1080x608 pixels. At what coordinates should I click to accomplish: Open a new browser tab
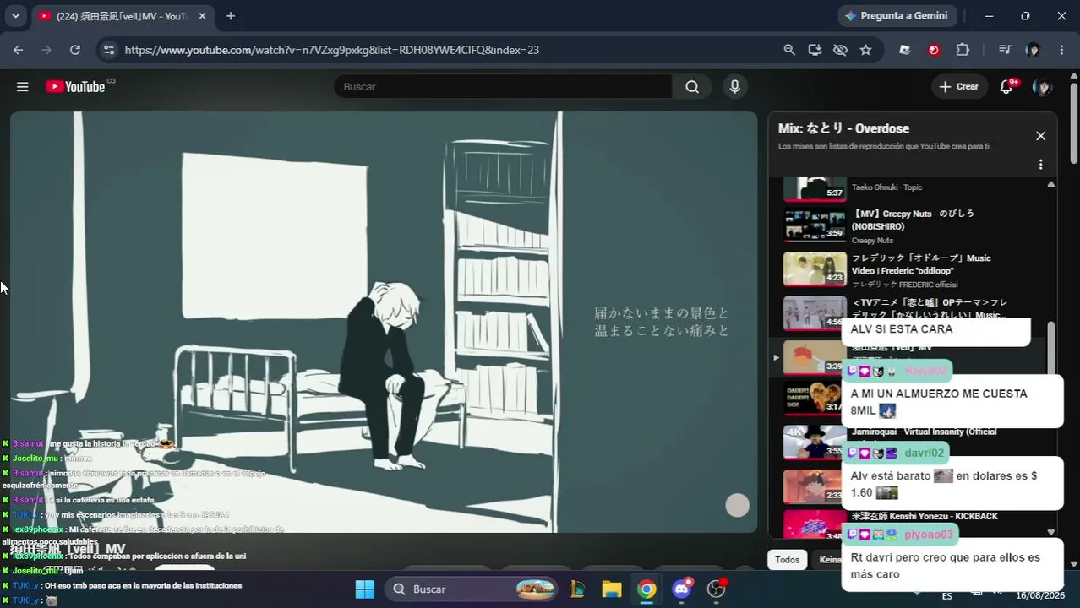click(x=231, y=16)
